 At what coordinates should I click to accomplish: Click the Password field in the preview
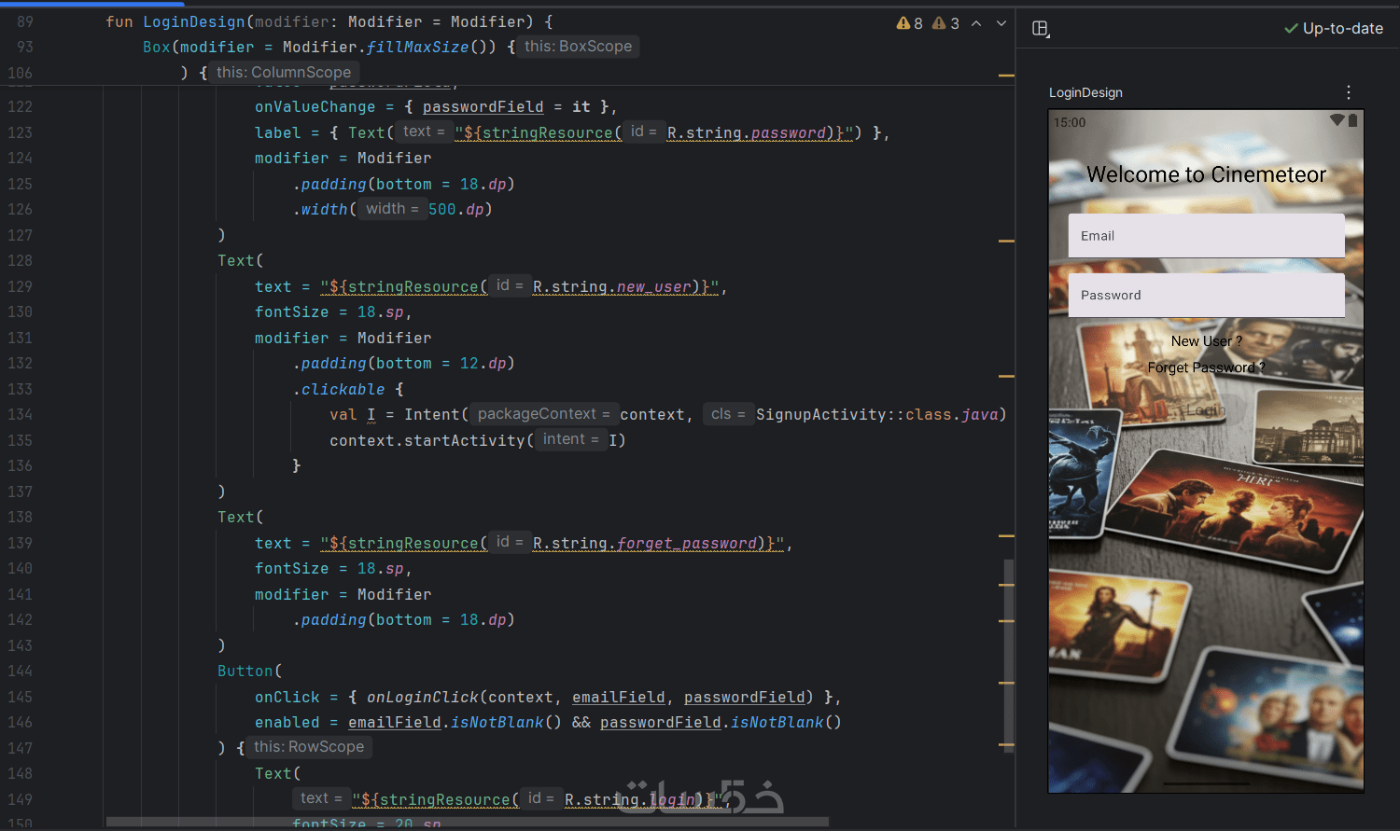click(x=1207, y=295)
